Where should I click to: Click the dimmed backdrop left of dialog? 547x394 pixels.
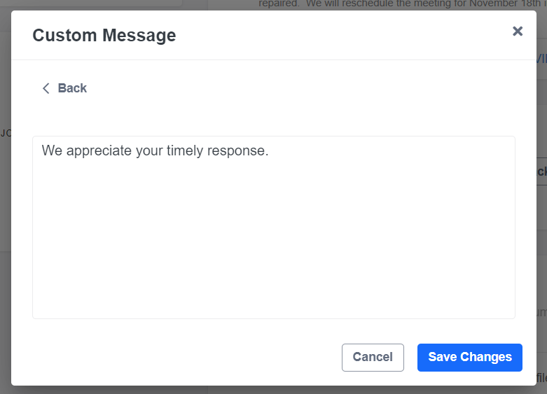[5, 210]
